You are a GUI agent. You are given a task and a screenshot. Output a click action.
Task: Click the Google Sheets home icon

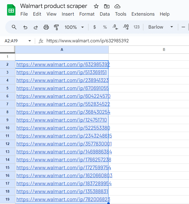click(x=11, y=10)
